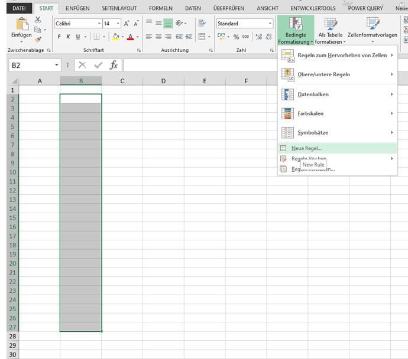The height and width of the screenshot is (359, 408).
Task: Open Regeln zum Hervorheben von Zellen submenu
Action: 338,56
